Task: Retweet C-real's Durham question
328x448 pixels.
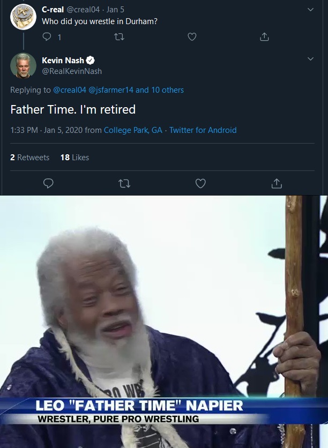Action: click(119, 37)
